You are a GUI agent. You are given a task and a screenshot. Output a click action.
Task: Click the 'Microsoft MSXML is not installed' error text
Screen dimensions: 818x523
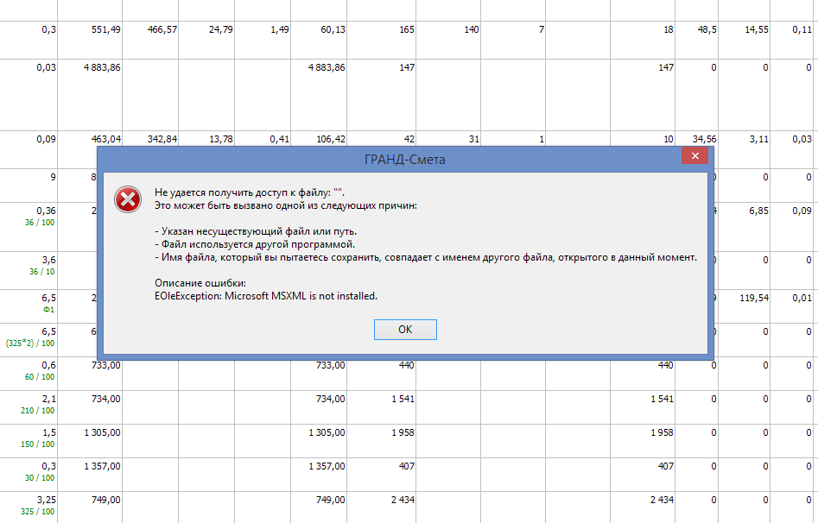[266, 296]
